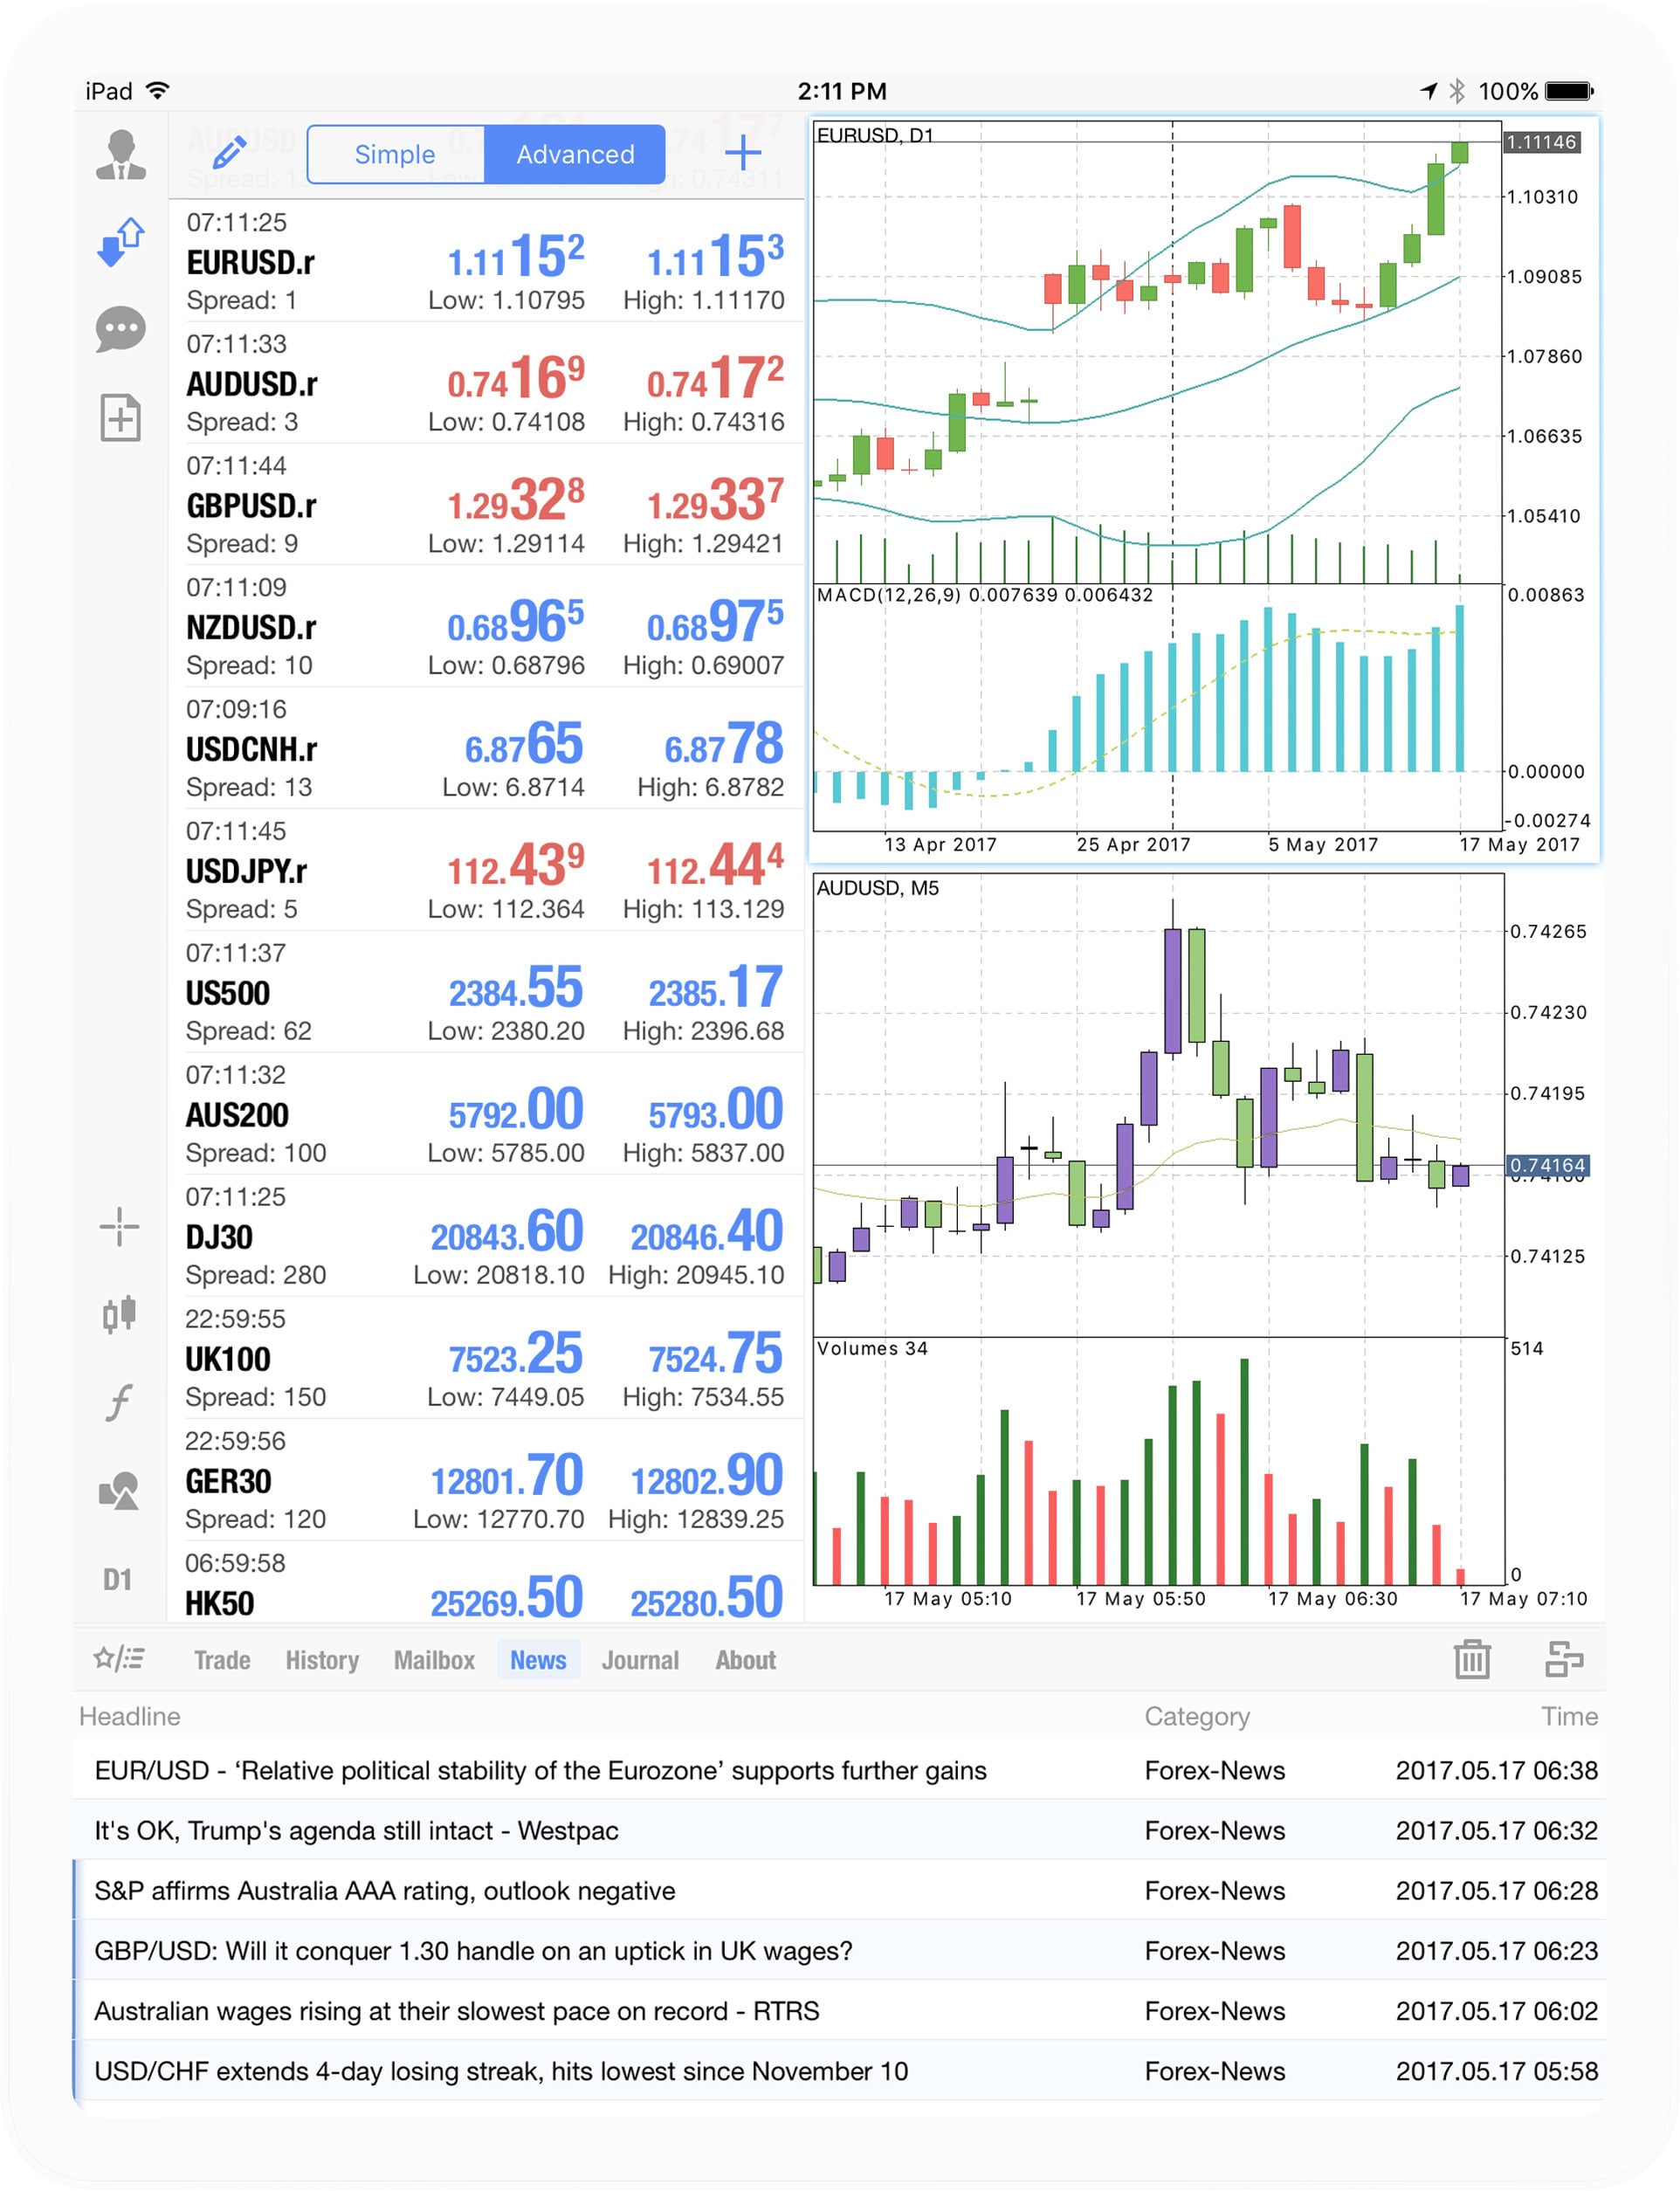Enable the crosshair cursor tool
The image size is (1680, 2191).
(x=119, y=1226)
